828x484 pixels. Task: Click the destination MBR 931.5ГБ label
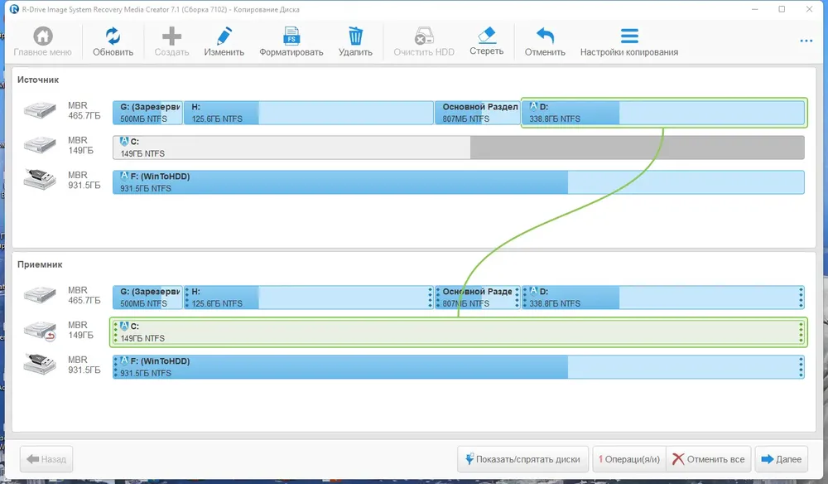(x=84, y=365)
